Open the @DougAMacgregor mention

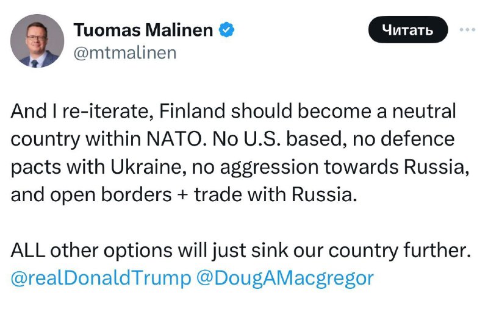(x=285, y=277)
